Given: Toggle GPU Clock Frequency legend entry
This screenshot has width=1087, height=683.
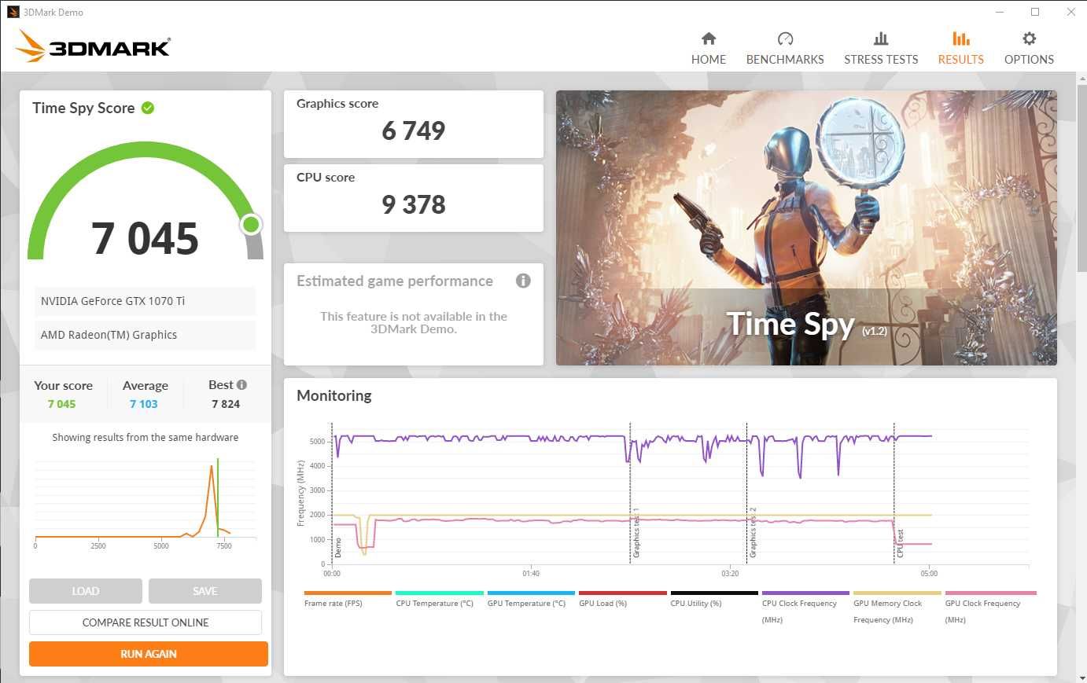Looking at the screenshot, I should coord(990,607).
